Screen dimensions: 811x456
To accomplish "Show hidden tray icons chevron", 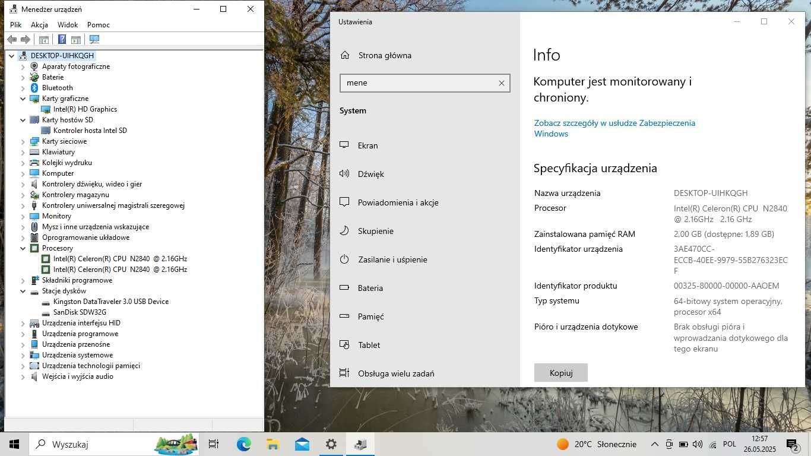I will [655, 444].
